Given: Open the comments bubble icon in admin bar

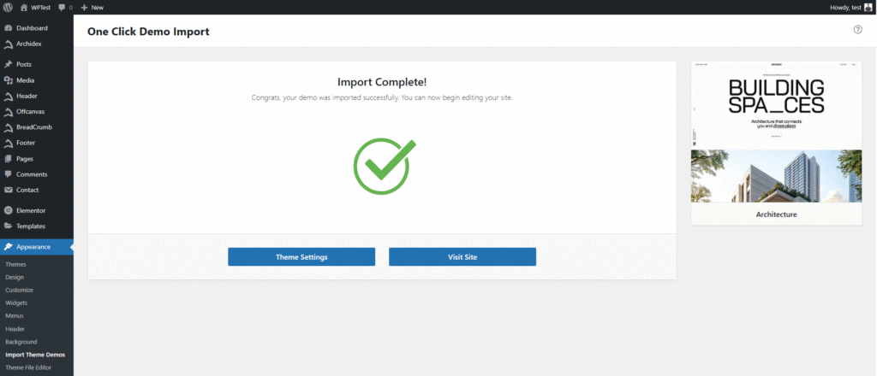Looking at the screenshot, I should 63,7.
